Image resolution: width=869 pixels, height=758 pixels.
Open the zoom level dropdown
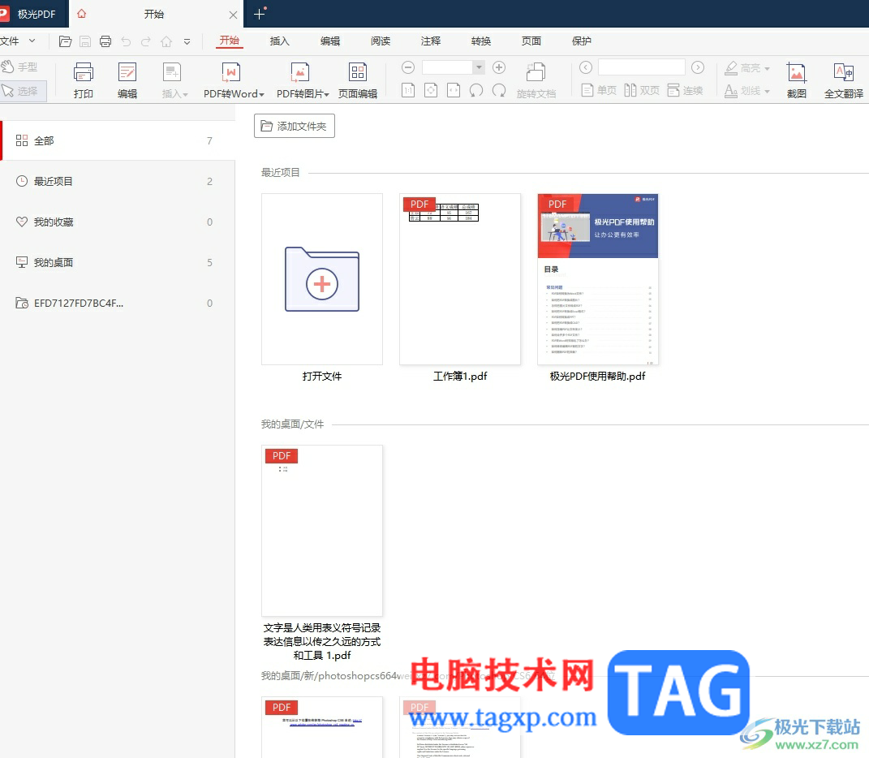click(x=479, y=67)
